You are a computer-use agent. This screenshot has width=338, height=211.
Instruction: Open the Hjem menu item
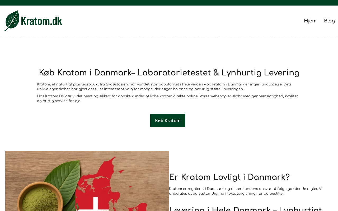pyautogui.click(x=310, y=21)
